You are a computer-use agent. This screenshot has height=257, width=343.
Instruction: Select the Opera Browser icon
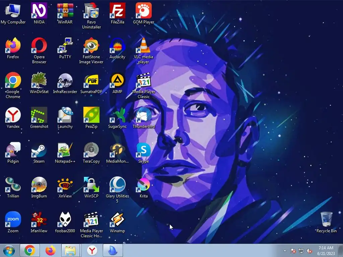(39, 51)
